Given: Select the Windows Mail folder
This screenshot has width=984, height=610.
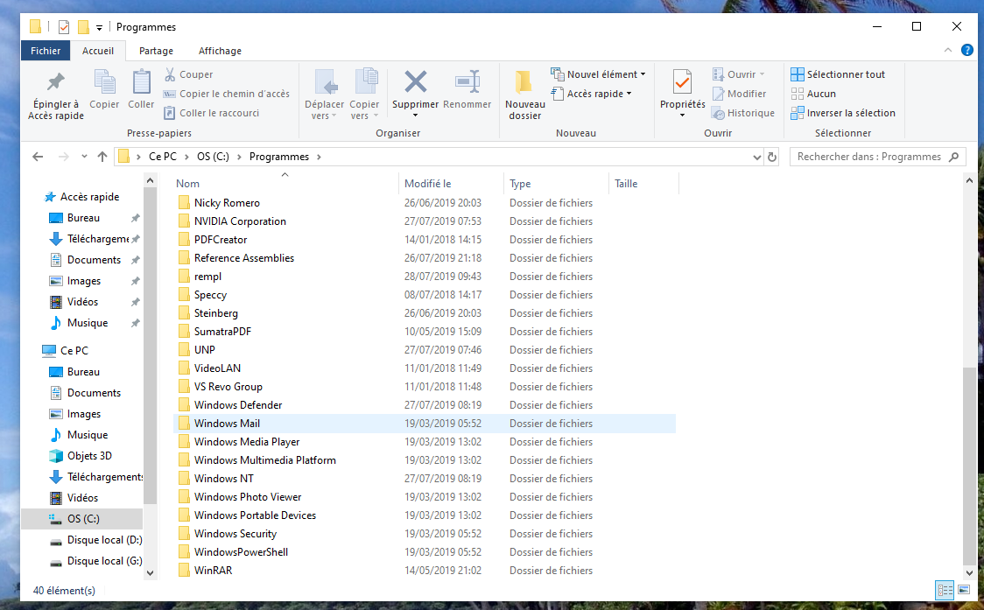Looking at the screenshot, I should click(x=425, y=424).
